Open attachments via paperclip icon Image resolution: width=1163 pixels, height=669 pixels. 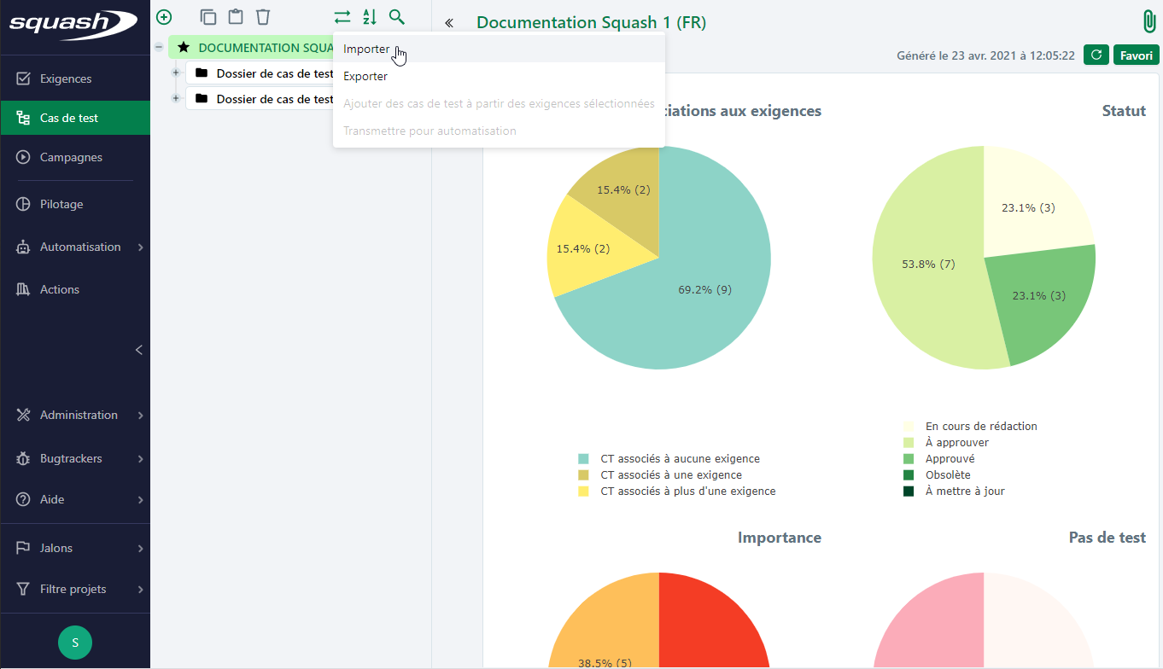click(1148, 22)
